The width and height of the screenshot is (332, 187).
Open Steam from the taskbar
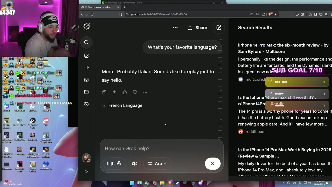click(177, 183)
